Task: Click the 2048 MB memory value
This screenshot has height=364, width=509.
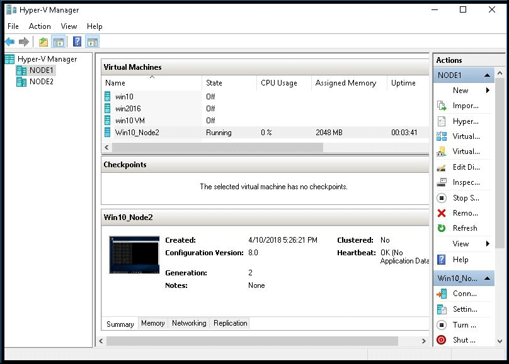Action: tap(329, 133)
